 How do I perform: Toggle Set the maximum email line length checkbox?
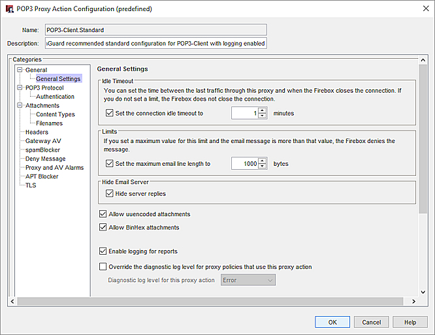(110, 163)
